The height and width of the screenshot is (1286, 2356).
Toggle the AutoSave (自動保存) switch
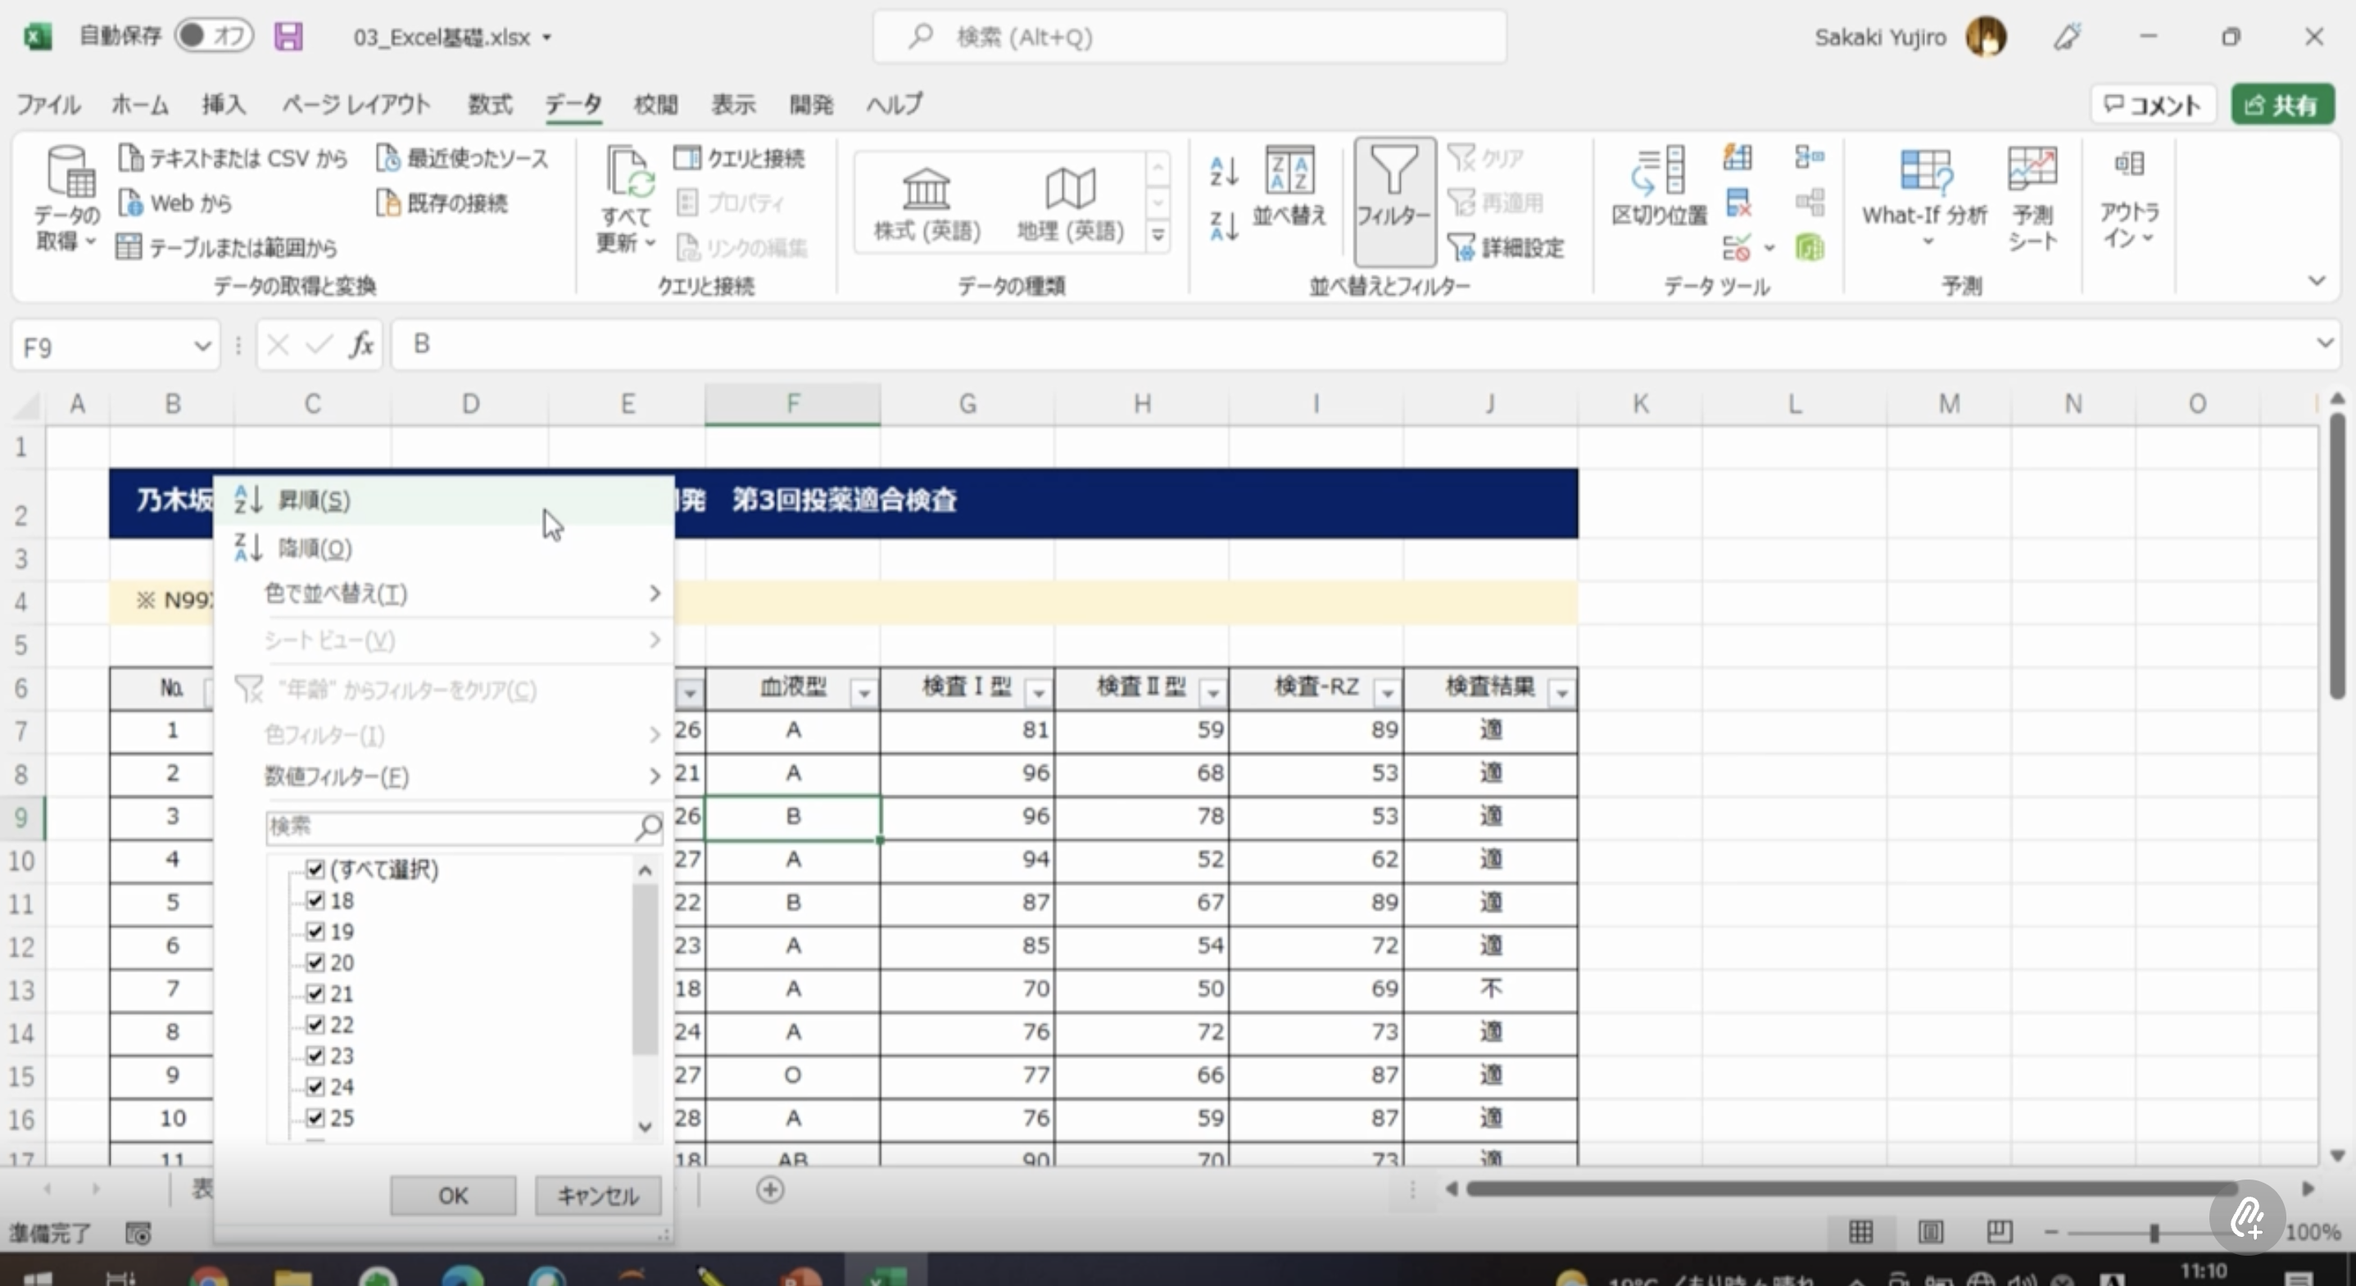pyautogui.click(x=214, y=36)
